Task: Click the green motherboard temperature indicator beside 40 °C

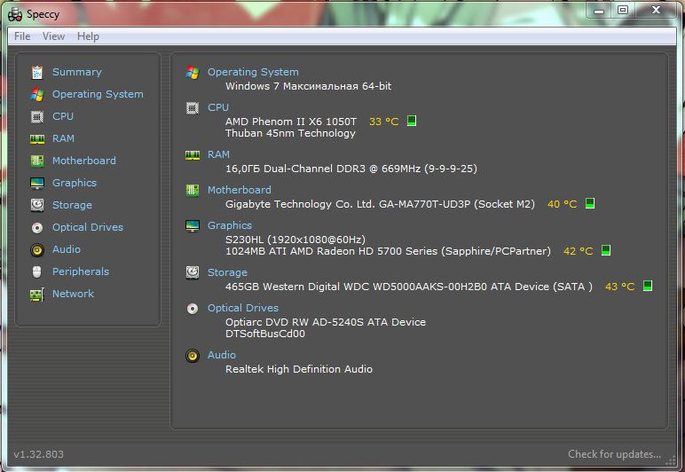Action: pyautogui.click(x=590, y=203)
